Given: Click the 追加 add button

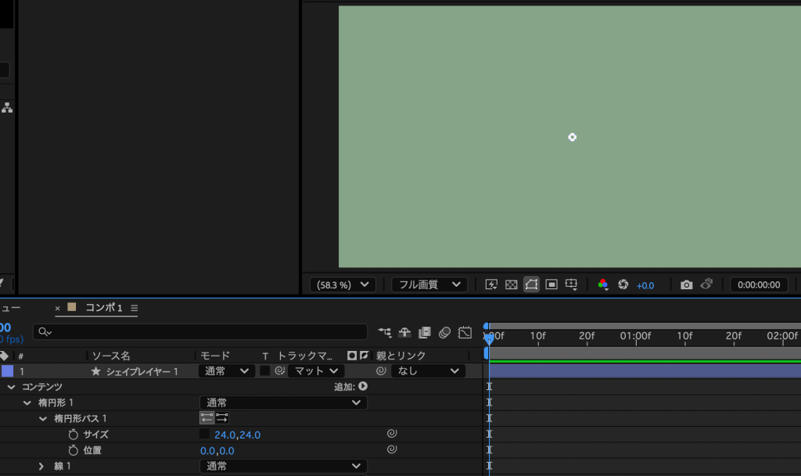Looking at the screenshot, I should click(x=363, y=386).
